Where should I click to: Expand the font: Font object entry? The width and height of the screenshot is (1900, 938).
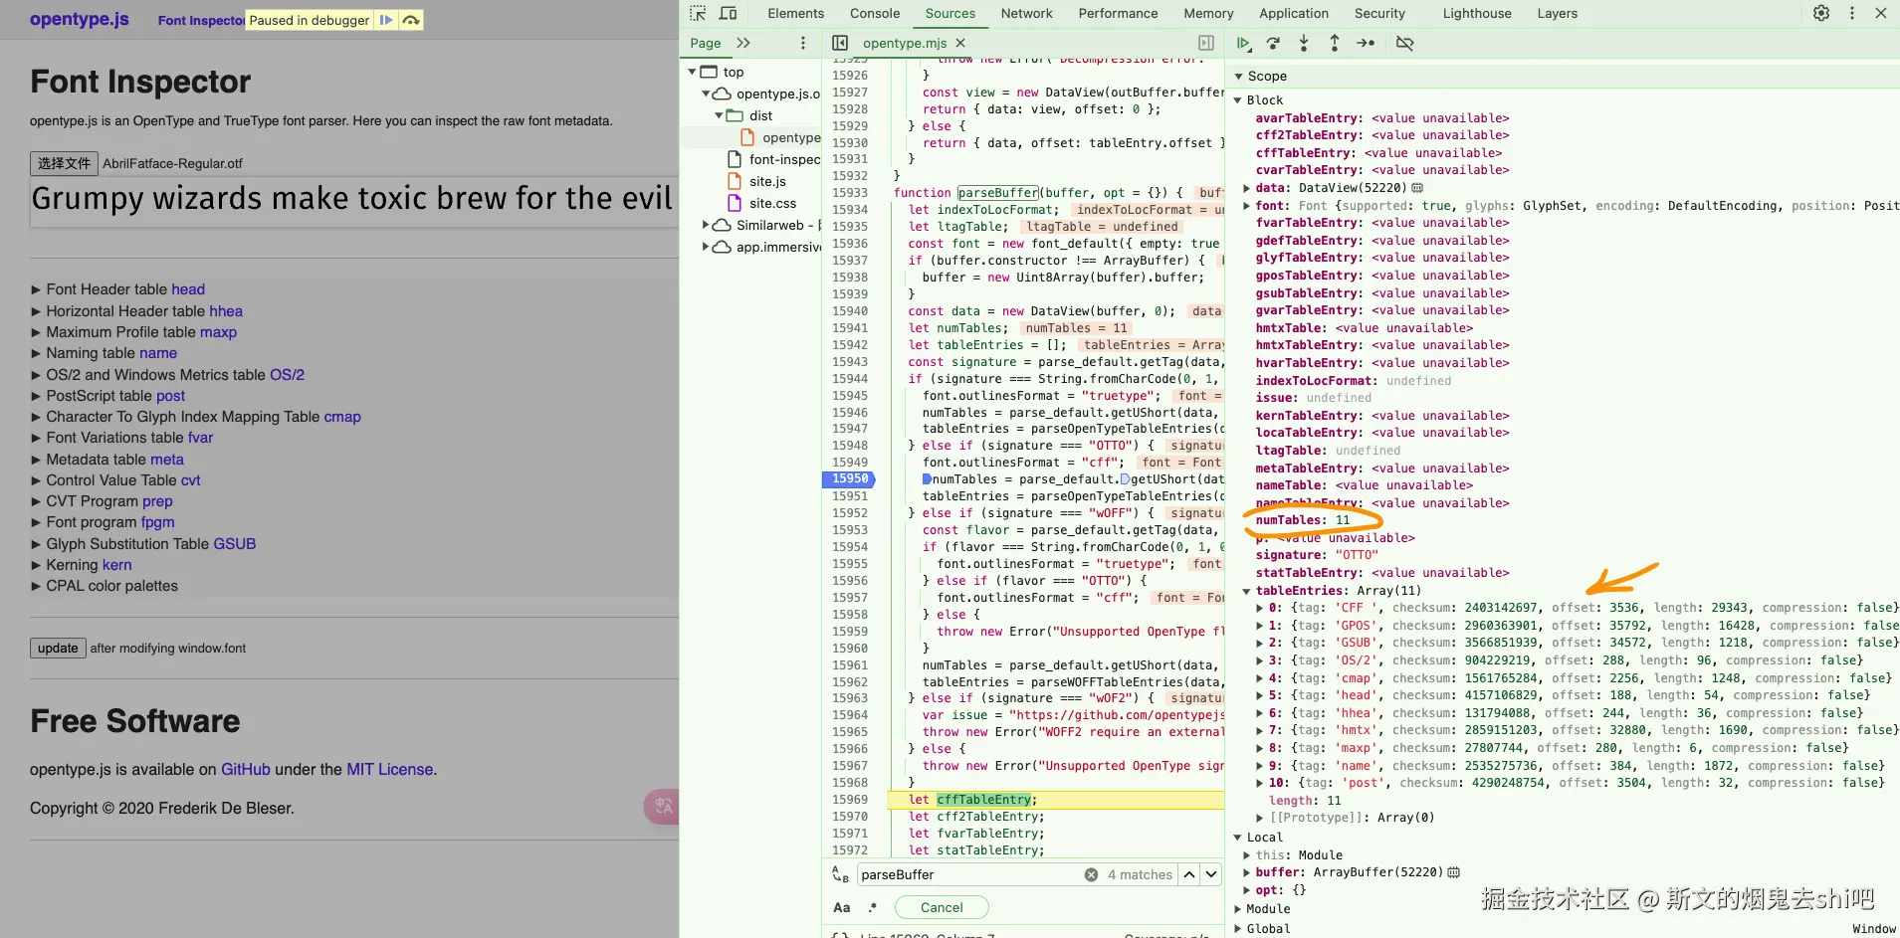[x=1247, y=206]
